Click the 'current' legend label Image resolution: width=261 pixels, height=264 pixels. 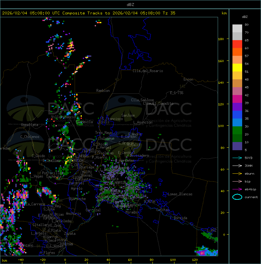(251, 197)
